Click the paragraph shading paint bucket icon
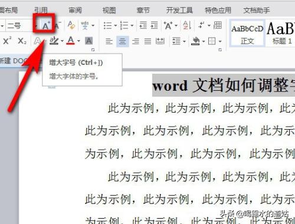295x224 pixels. tap(195, 41)
